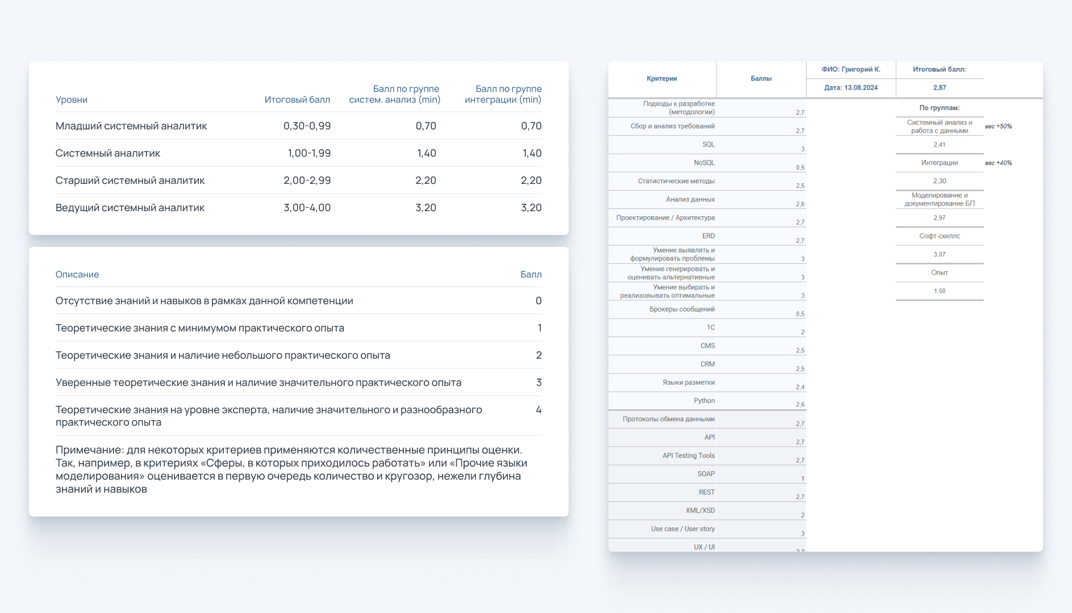
Task: Click 'Балл по группе систем. анализ (min)' header
Action: click(x=395, y=94)
